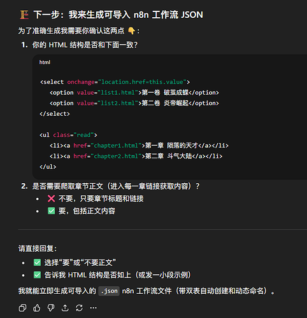307x318 pixels.
Task: Click the select onchange line in the code
Action: pos(115,82)
